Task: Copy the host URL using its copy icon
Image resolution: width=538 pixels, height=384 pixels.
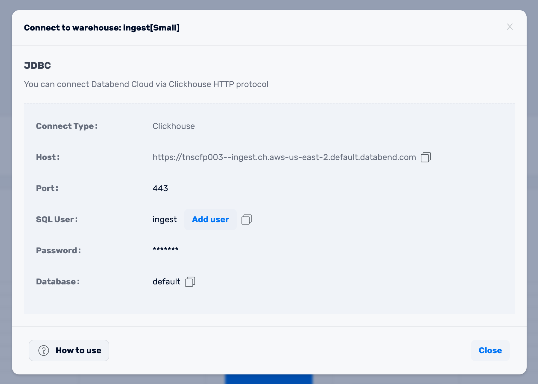Action: tap(425, 157)
